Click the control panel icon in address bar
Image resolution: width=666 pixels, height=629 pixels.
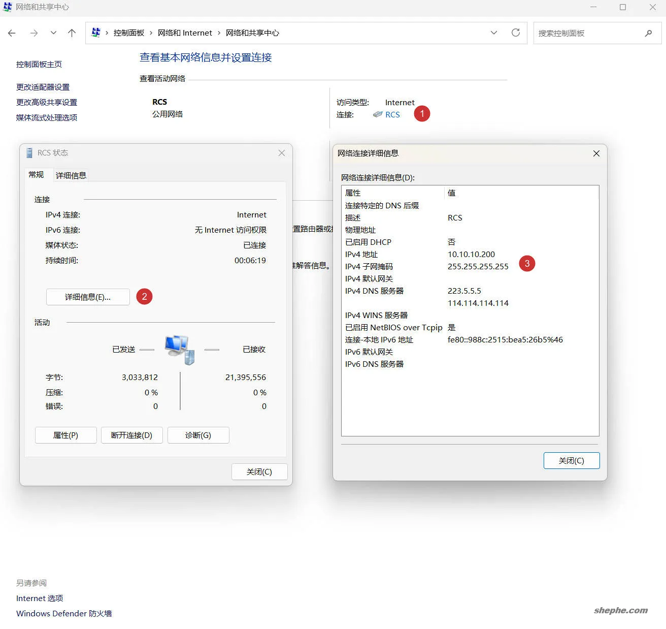coord(95,33)
